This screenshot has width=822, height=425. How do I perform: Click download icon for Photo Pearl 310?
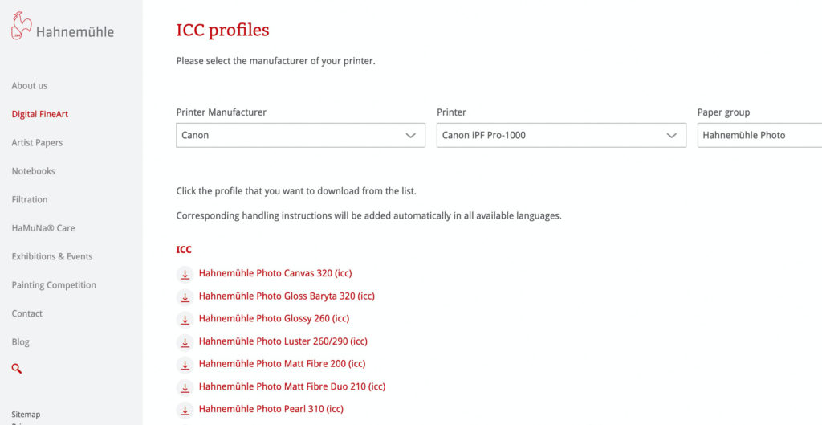point(185,410)
